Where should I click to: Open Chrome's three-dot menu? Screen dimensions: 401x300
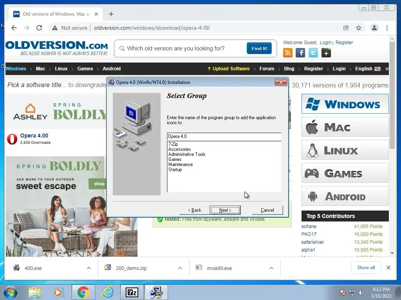point(387,28)
